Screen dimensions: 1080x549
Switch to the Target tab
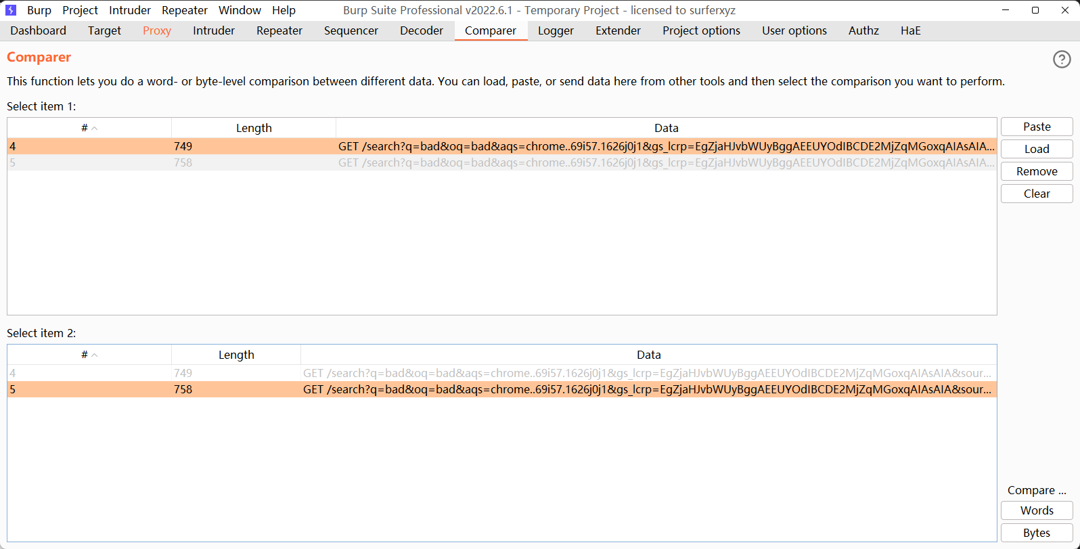[x=104, y=30]
